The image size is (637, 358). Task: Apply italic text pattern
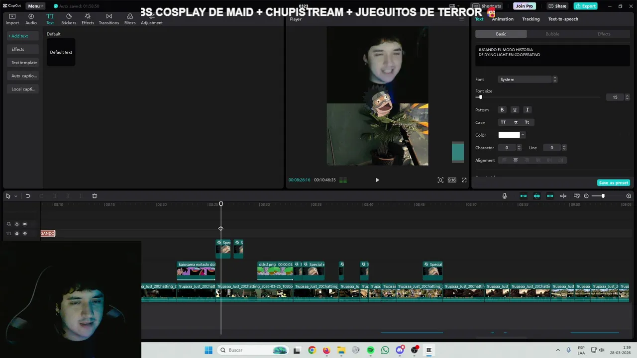coord(527,110)
